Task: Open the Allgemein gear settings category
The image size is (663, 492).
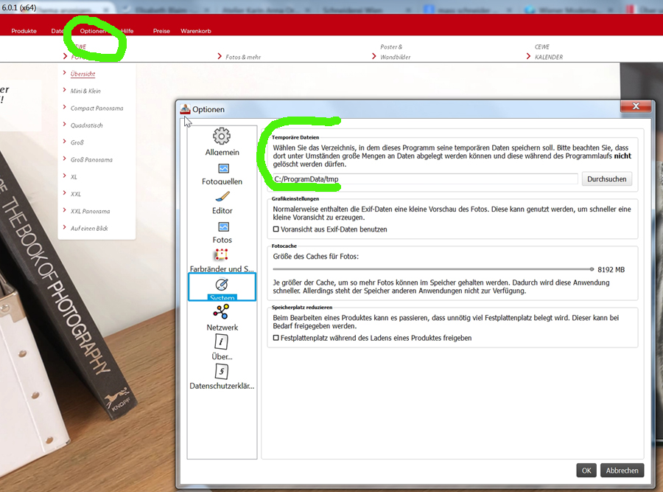Action: pos(222,136)
